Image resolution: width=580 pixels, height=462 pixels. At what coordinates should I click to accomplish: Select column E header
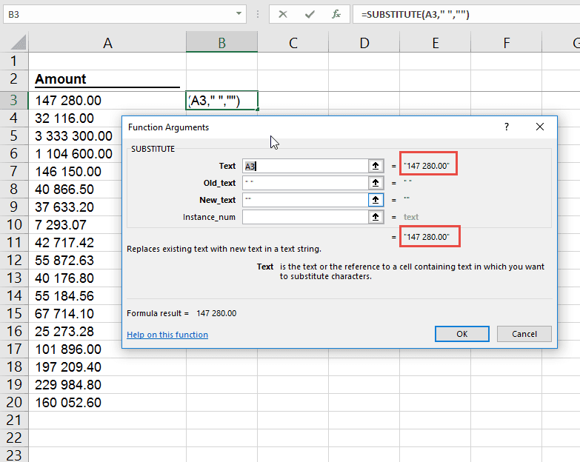tap(435, 43)
